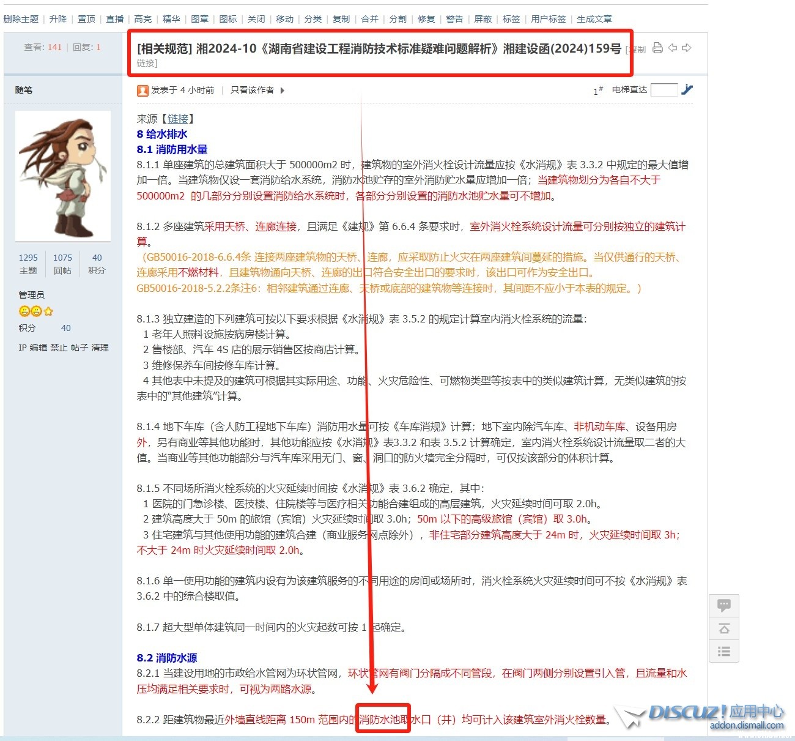Viewport: 795px width, 741px height.
Task: Click the print icon beside thread title
Action: tap(657, 48)
